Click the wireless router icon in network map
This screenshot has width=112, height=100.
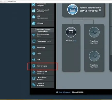(x=73, y=9)
